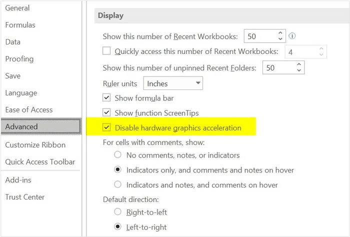
Task: Click the unpinned Recent Folders number field
Action: tap(283, 67)
